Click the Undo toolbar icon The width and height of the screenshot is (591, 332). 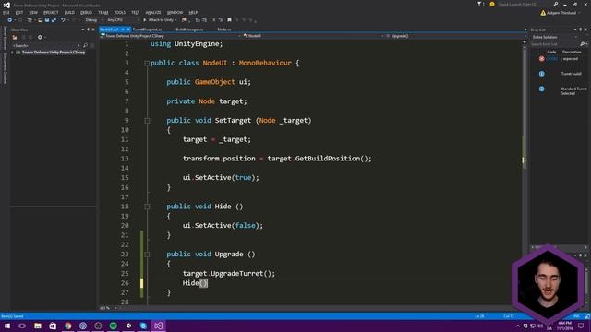[63, 20]
